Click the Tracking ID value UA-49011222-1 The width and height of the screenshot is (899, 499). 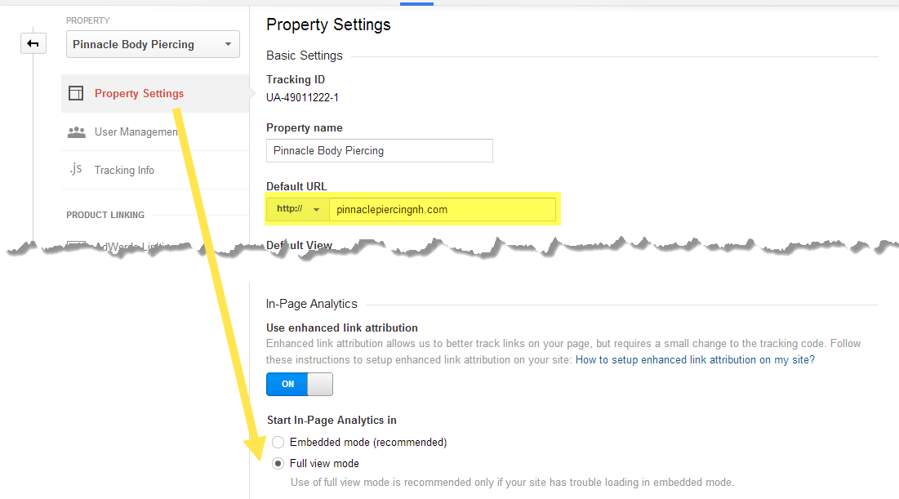click(x=302, y=97)
